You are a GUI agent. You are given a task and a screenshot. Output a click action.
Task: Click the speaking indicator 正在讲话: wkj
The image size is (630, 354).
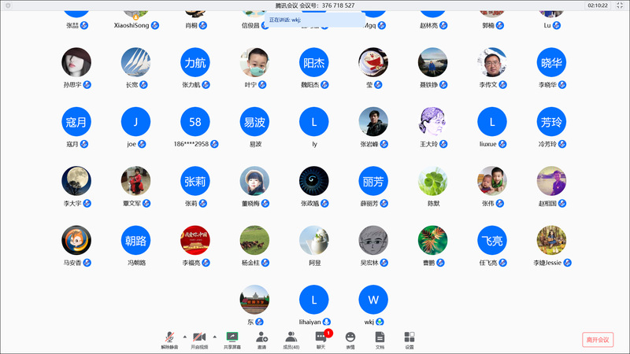[285, 20]
